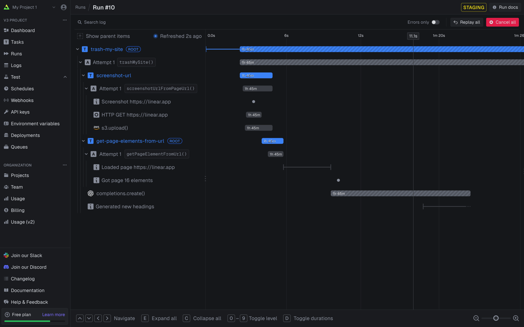Screen dimensions: 524x327
Task: Click the OpenAI icon beside completions.create()
Action: [91, 193]
